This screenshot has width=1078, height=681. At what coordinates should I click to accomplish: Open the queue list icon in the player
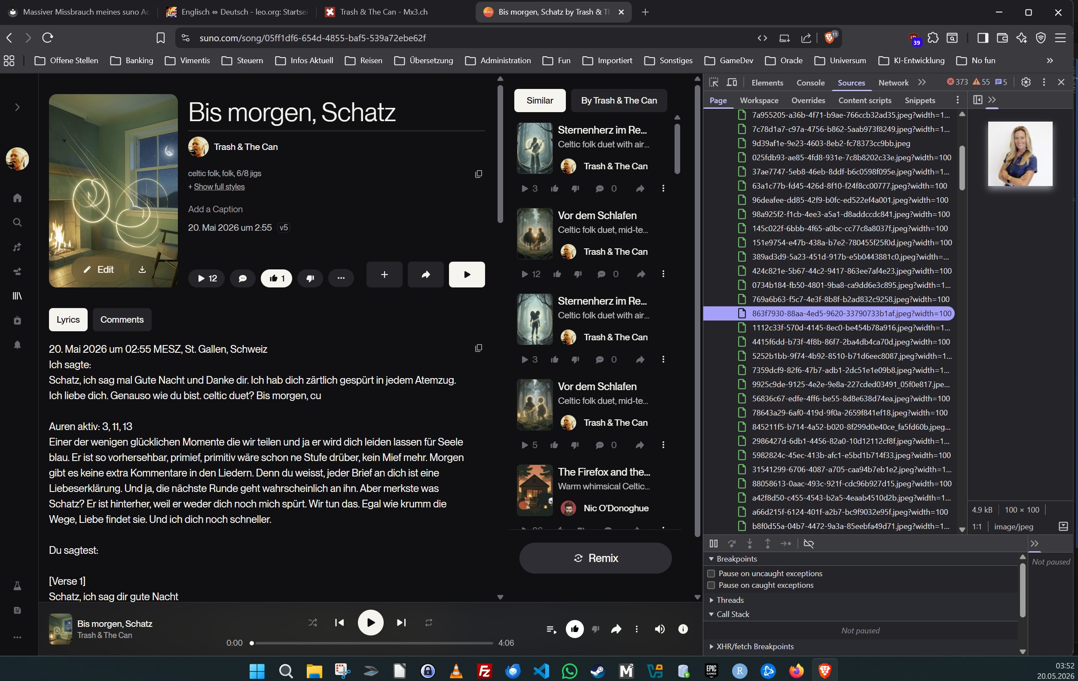552,629
